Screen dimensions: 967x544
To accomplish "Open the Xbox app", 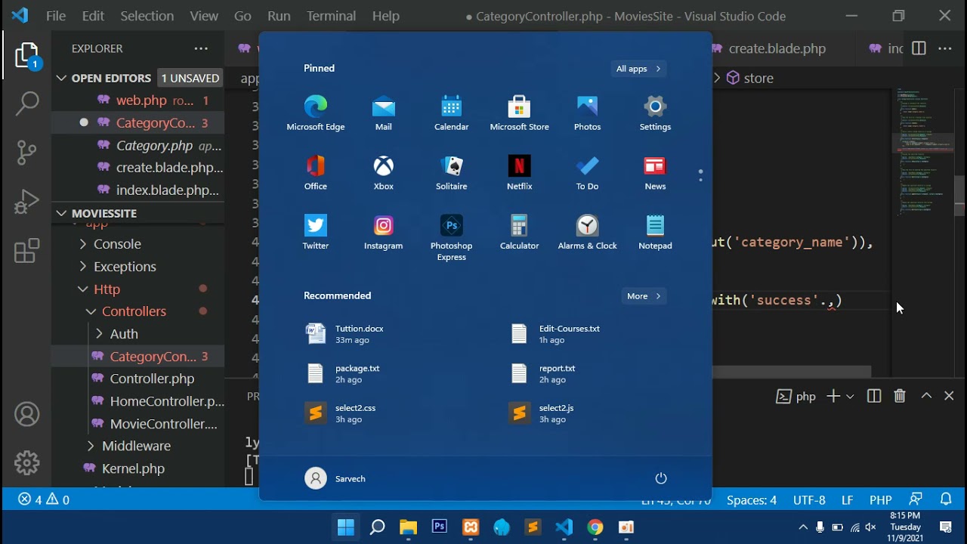I will (x=384, y=173).
